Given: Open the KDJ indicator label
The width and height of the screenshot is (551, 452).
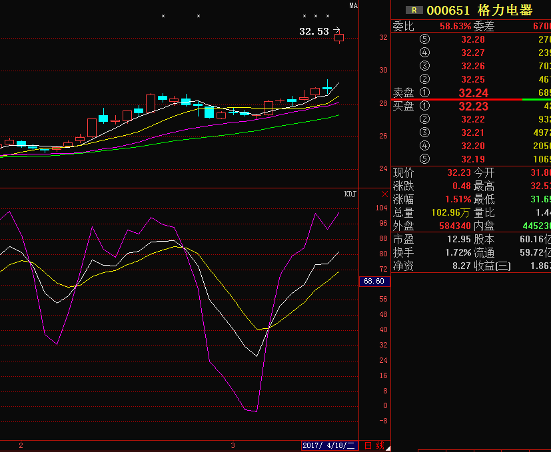Looking at the screenshot, I should (x=350, y=194).
